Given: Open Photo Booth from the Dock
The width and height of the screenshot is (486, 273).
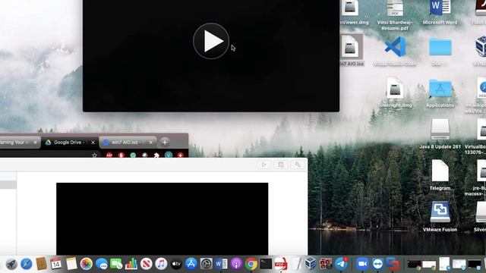Looking at the screenshot, I should coord(326,264).
